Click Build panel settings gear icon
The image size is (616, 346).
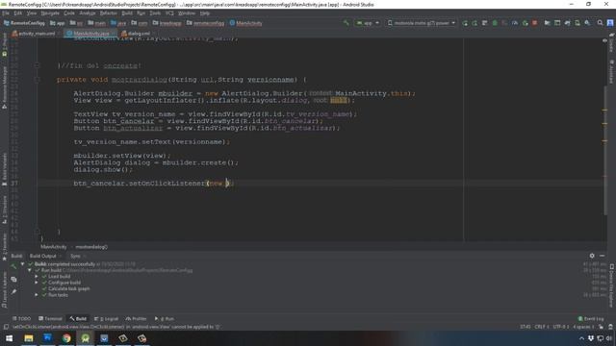click(x=592, y=256)
